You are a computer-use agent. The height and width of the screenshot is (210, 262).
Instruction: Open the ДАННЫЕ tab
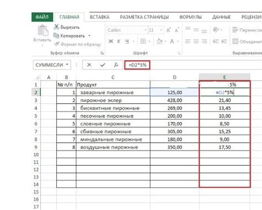pyautogui.click(x=222, y=17)
